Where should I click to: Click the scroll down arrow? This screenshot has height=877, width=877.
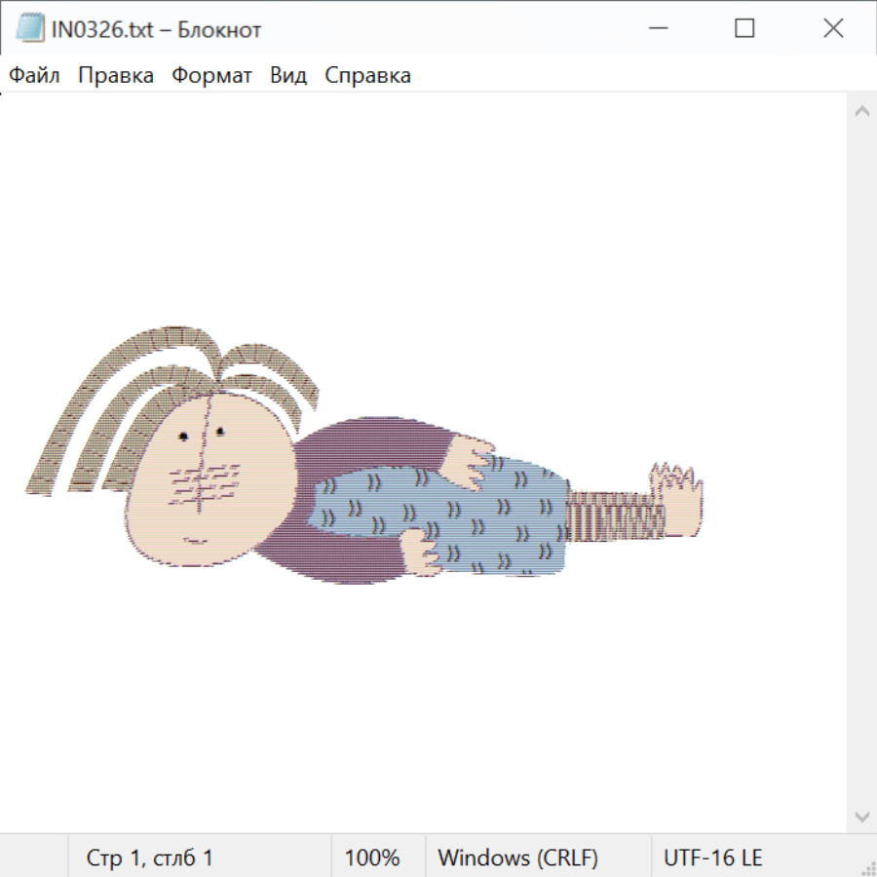[861, 816]
